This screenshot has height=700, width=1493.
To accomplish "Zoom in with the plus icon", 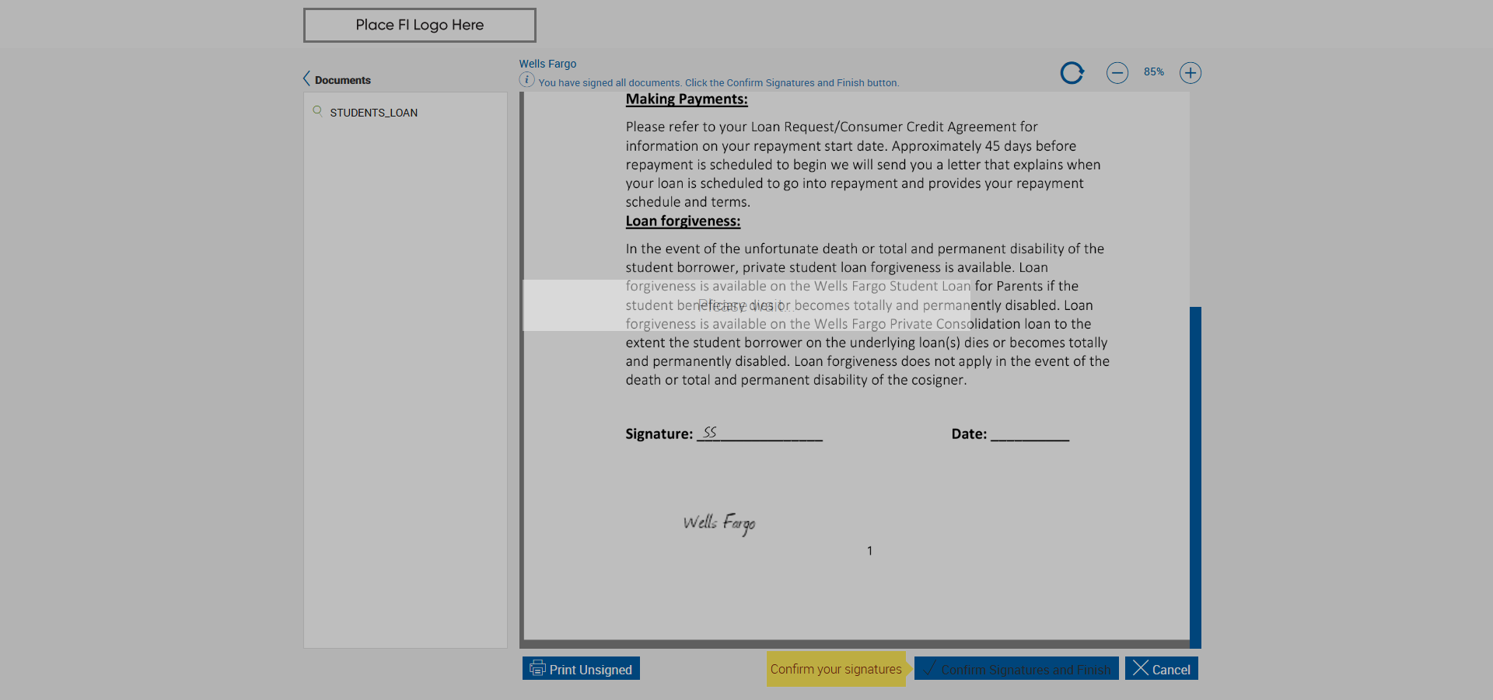I will pos(1191,73).
